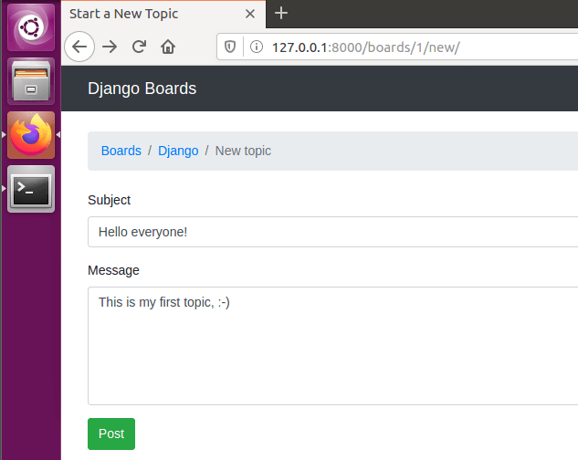The image size is (578, 460).
Task: Click the Forward arrow in the toolbar
Action: 110,47
